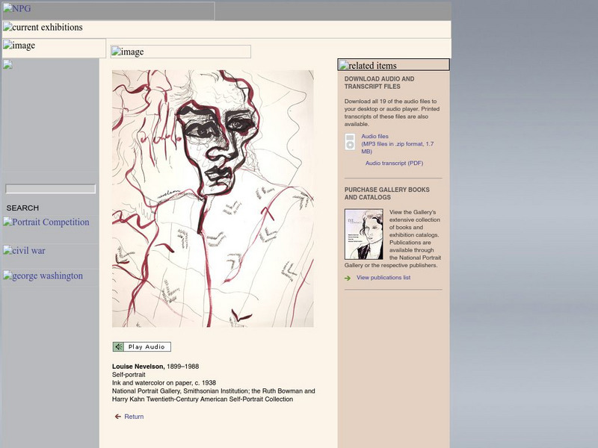
Task: Click the current exhibitions banner icon
Action: [x=7, y=26]
